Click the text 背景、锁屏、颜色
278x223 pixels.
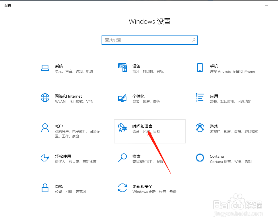pos(146,102)
